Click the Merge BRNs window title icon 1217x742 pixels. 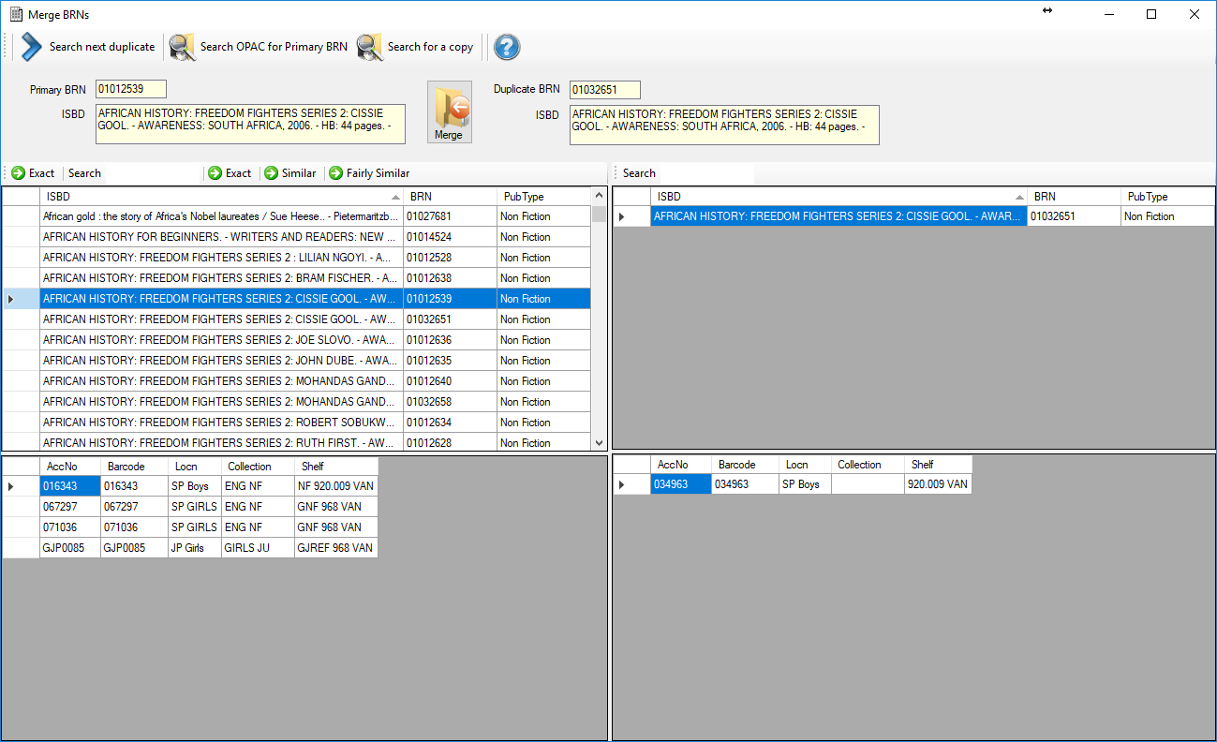16,14
